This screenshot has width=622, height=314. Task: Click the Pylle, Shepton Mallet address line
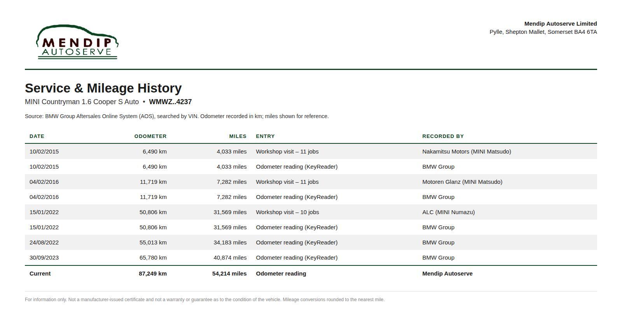[x=543, y=32]
